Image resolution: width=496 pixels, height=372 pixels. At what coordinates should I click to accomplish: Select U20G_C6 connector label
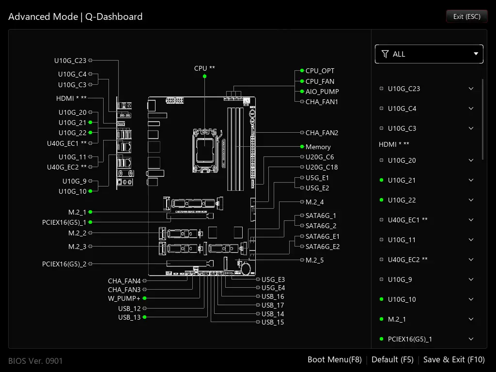[320, 157]
